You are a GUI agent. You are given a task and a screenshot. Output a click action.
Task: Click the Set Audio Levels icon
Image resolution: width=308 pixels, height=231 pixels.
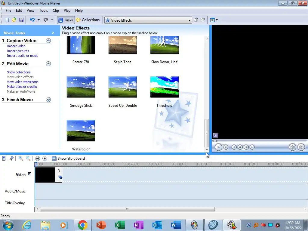coord(4,158)
